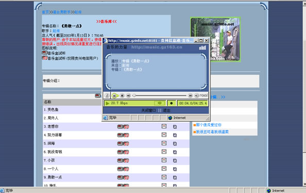Play song 6 with the dark music box icon
This screenshot has height=193, width=306.
coord(120,152)
